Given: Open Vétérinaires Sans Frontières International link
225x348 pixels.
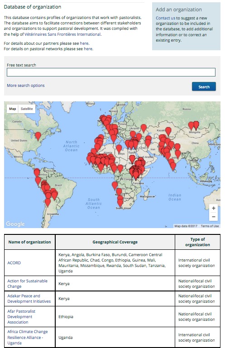Looking at the screenshot, I should [x=62, y=34].
